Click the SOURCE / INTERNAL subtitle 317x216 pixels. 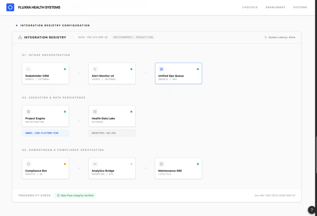click(104, 79)
